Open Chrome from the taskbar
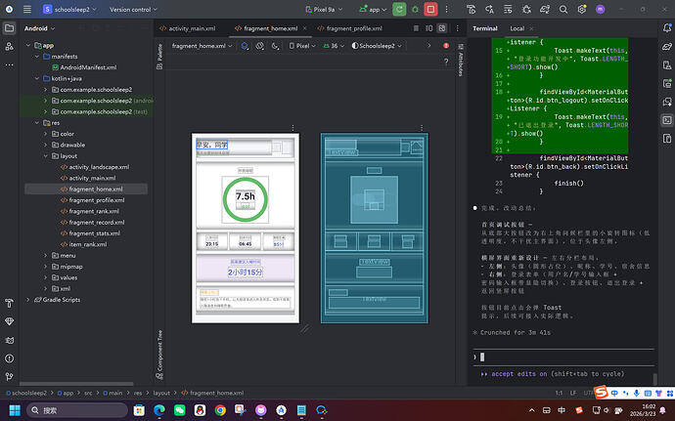 click(220, 410)
